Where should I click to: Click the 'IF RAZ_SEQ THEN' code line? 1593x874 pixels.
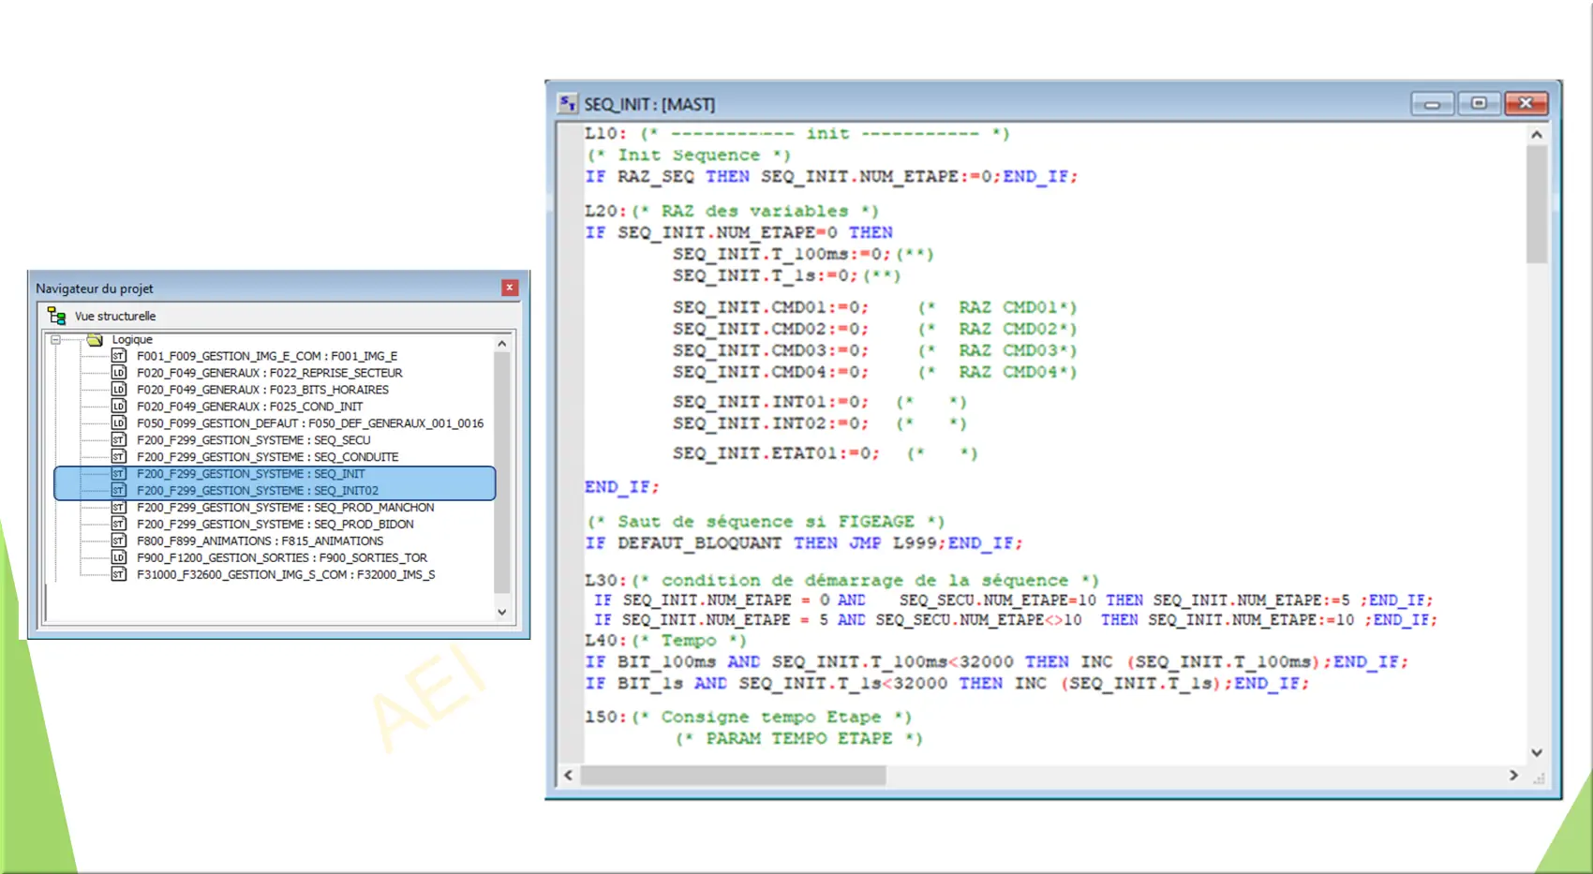pyautogui.click(x=831, y=177)
